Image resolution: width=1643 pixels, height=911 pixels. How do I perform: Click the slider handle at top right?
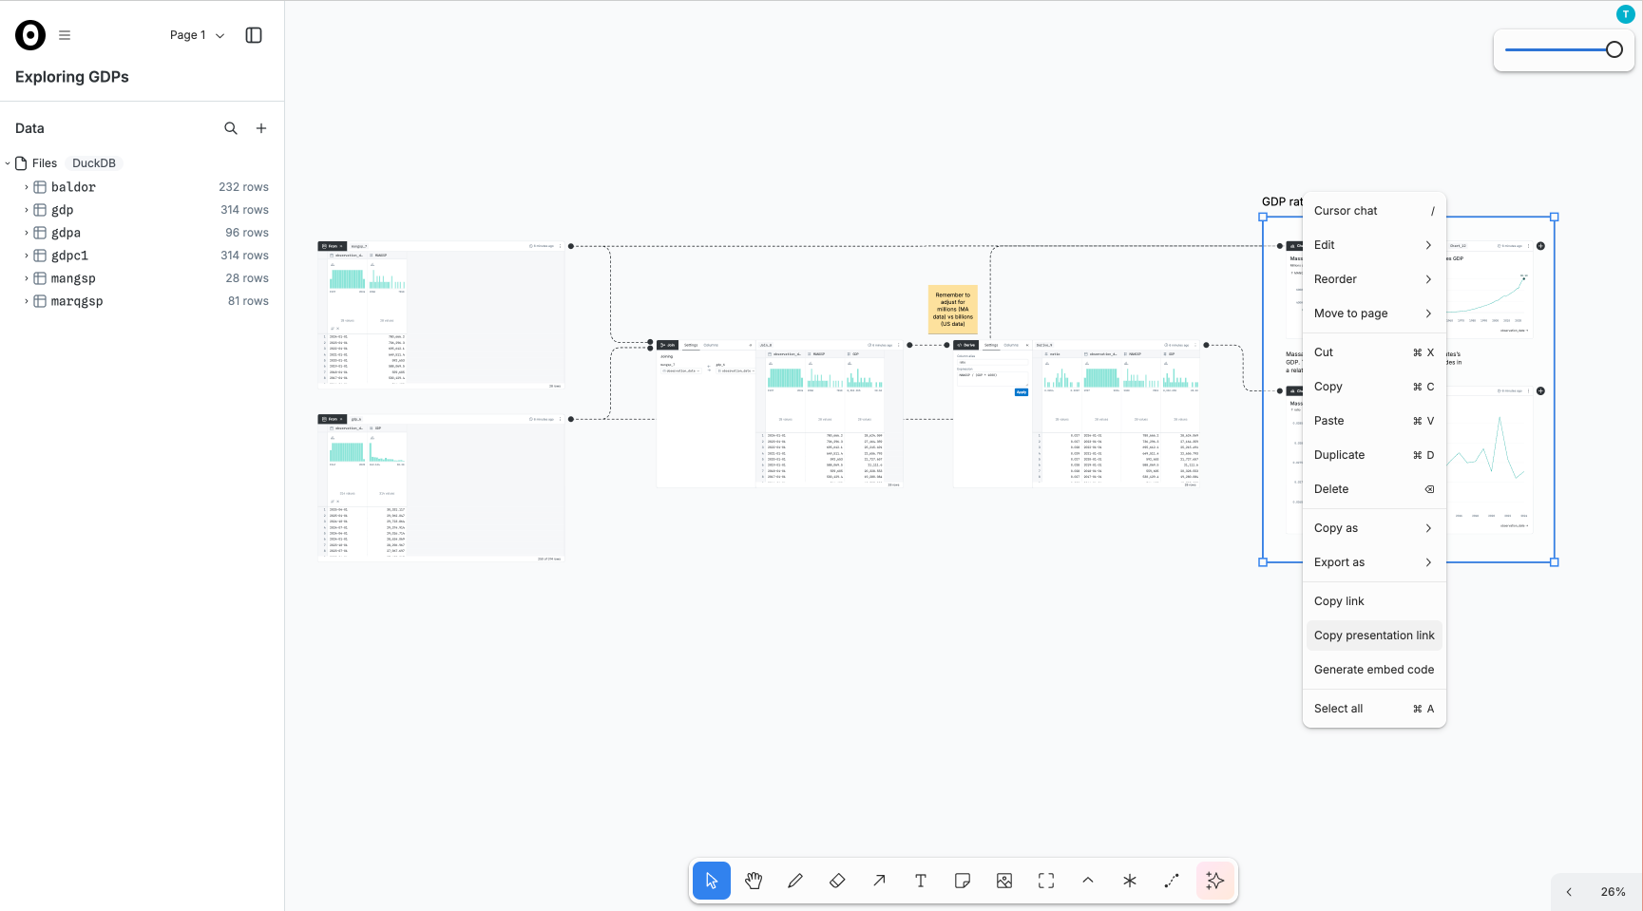point(1614,49)
